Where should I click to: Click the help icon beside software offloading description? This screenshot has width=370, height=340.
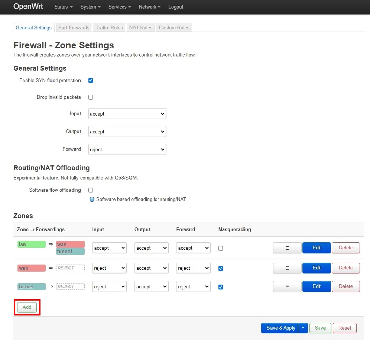[92, 200]
